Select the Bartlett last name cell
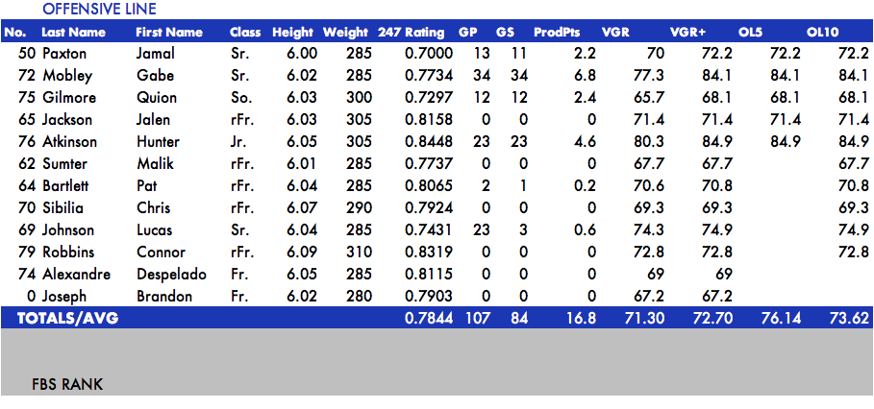The width and height of the screenshot is (874, 409). [65, 186]
